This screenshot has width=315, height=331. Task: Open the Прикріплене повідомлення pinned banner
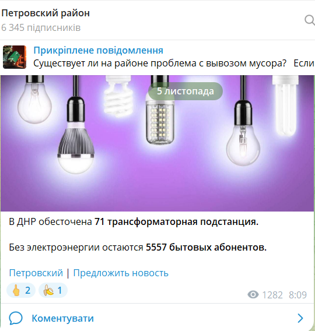click(157, 57)
